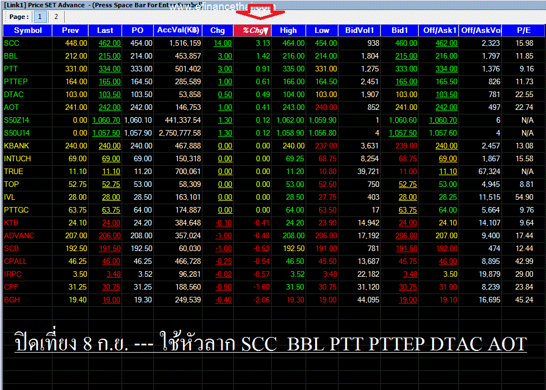This screenshot has height=390, width=546.
Task: Click SCC percent change 3.13
Action: (263, 43)
